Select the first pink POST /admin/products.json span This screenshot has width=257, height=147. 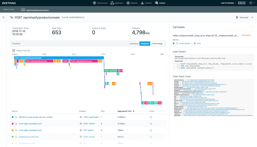click(x=39, y=61)
